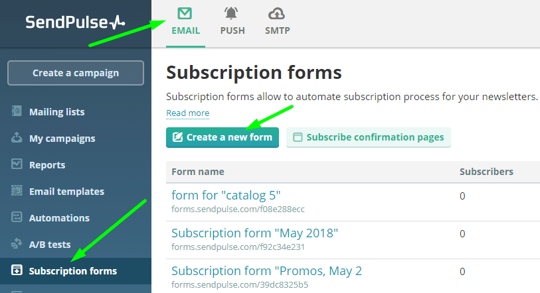Click the SMTP cloud icon
Screen dimensions: 540x293
[277, 13]
